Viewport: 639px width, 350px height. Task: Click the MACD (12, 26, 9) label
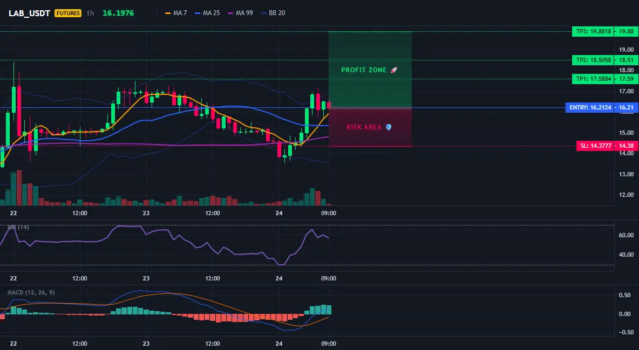[x=31, y=292]
